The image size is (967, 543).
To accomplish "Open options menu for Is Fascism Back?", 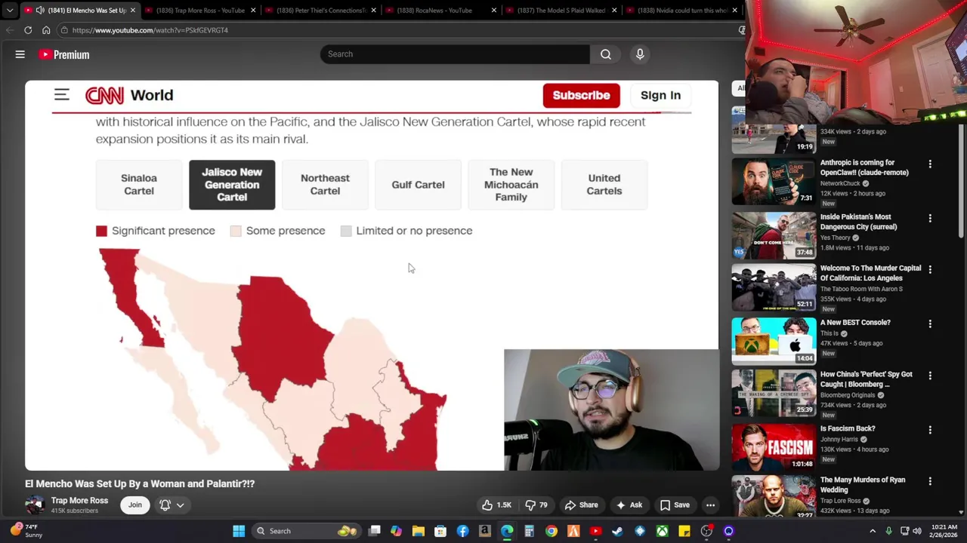I will pyautogui.click(x=930, y=430).
